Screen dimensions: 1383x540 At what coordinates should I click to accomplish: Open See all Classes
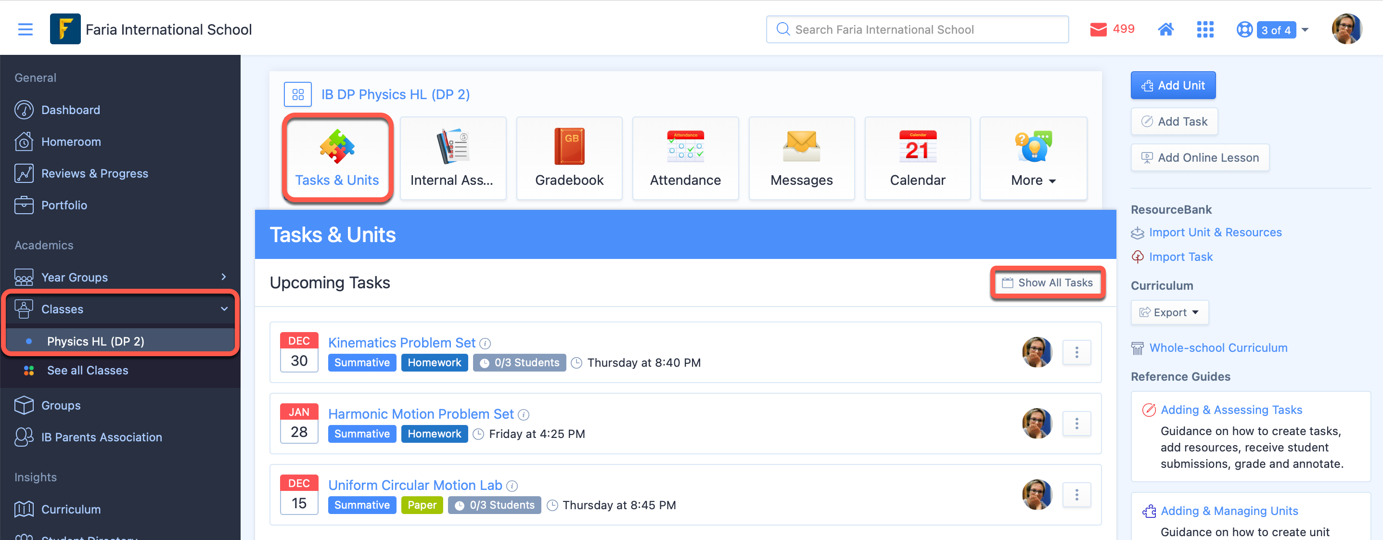[x=88, y=371]
